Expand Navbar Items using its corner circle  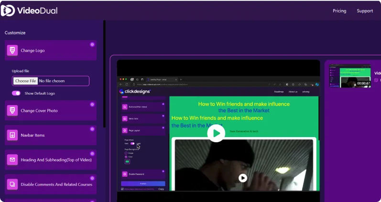coord(92,129)
